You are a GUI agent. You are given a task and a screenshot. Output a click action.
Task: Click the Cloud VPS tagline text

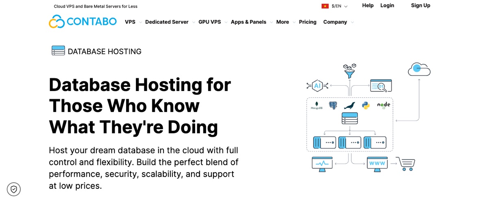(96, 6)
